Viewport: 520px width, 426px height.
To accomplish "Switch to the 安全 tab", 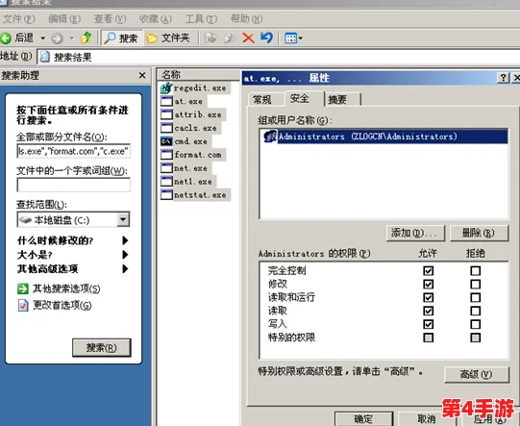I will click(x=304, y=98).
